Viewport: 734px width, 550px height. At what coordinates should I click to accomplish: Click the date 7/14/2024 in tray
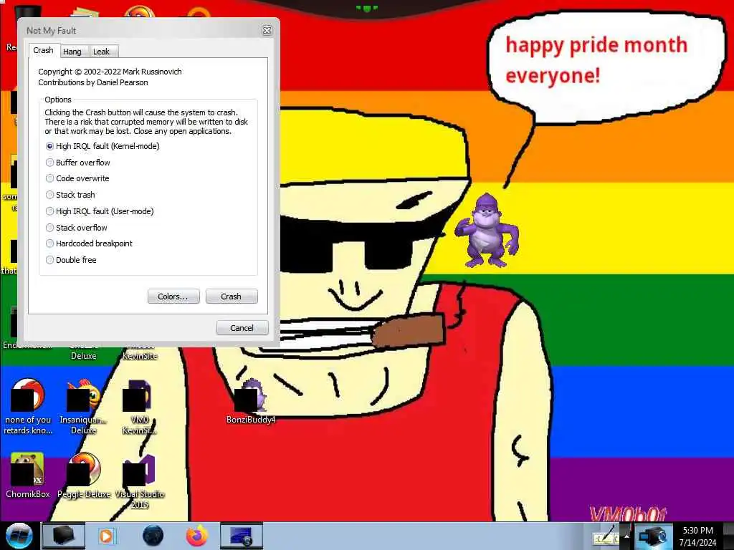pos(697,543)
